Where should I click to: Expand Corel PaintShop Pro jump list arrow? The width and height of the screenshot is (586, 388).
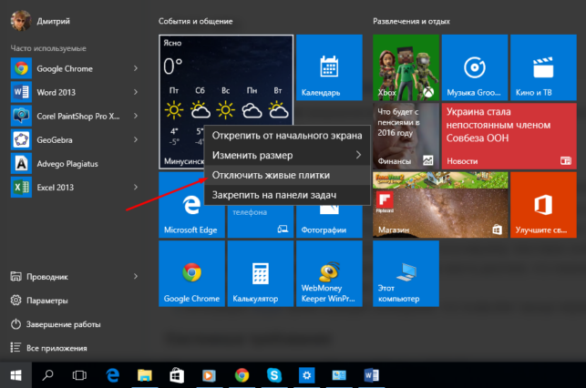click(x=136, y=116)
